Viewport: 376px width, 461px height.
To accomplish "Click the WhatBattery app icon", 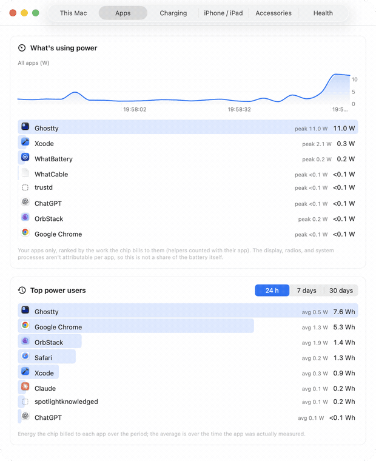I will tap(25, 157).
